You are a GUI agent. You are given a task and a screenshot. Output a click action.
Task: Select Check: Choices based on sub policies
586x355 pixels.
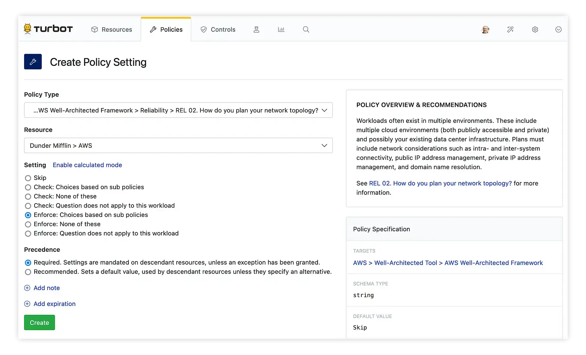tap(28, 187)
